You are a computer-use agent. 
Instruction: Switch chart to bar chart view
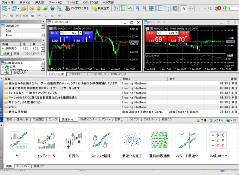[116, 8]
